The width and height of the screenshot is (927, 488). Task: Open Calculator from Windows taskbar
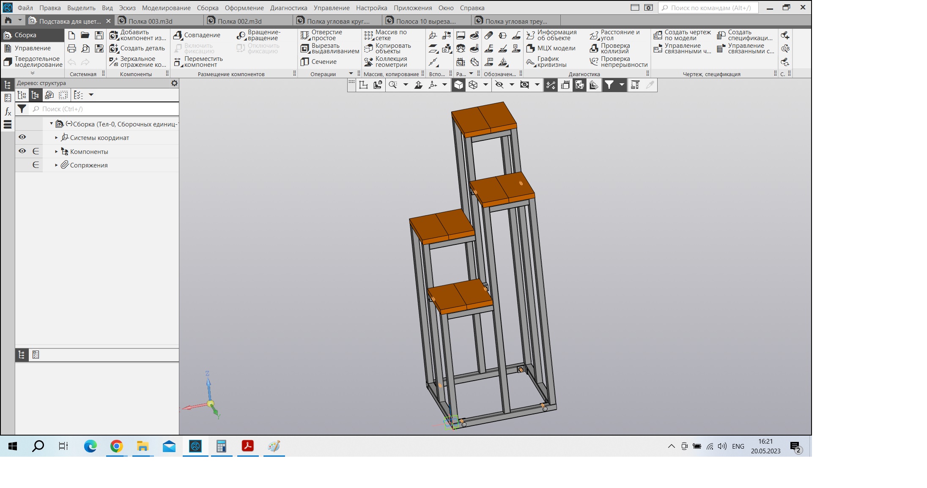[221, 446]
